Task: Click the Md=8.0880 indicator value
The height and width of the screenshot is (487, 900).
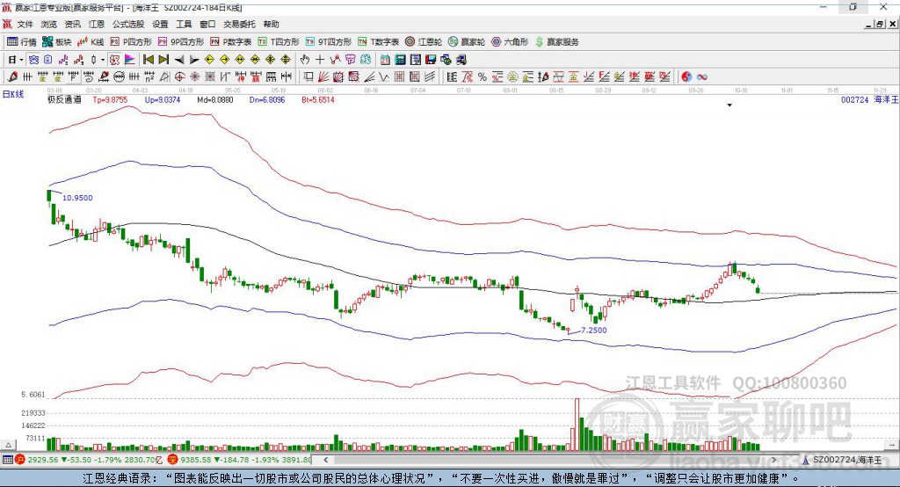Action: point(215,100)
